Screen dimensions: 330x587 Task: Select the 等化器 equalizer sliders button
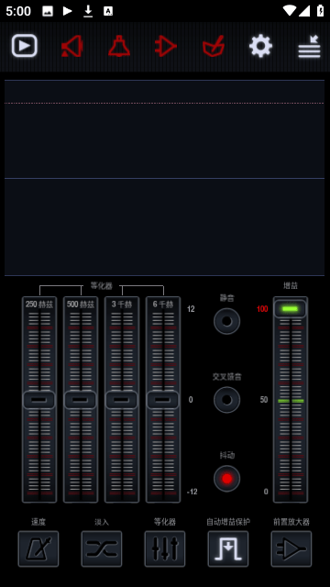(x=165, y=548)
